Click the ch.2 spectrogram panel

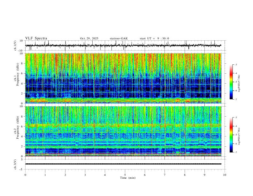coord(123,131)
